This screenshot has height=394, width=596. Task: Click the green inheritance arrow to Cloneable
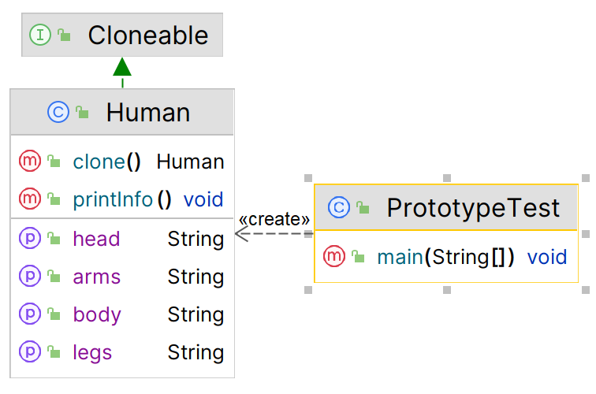click(122, 69)
